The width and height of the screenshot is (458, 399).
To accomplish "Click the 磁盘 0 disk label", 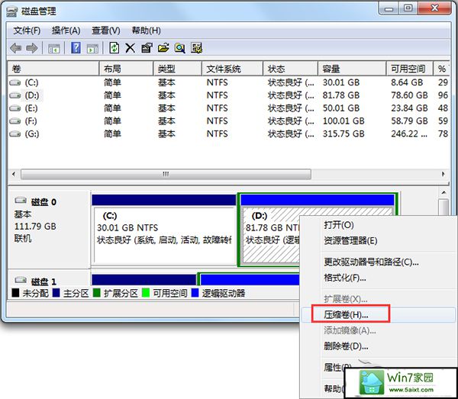I will click(x=44, y=202).
